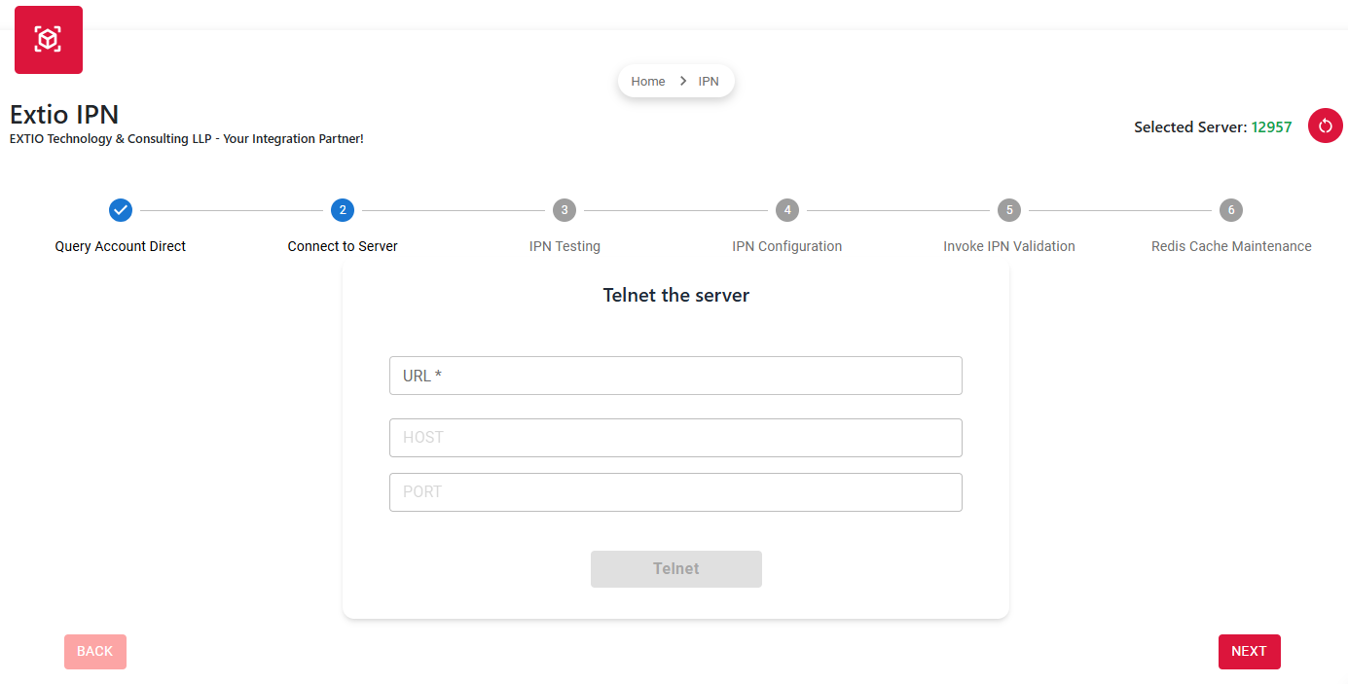The height and width of the screenshot is (684, 1348).
Task: Click the breadcrumb chevron separator
Action: coord(683,81)
